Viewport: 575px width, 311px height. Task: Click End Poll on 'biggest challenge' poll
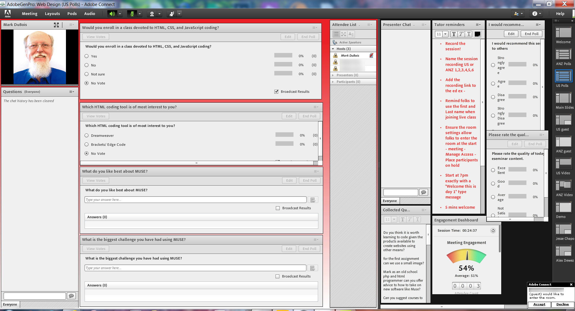[309, 249]
